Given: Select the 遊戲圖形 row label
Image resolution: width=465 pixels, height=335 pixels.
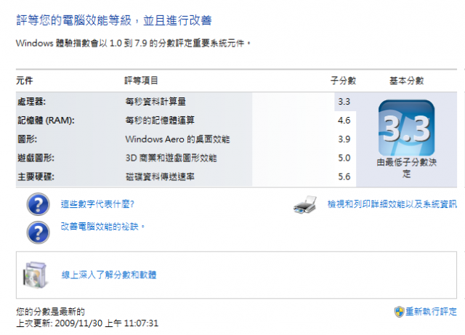Looking at the screenshot, I should [x=36, y=158].
